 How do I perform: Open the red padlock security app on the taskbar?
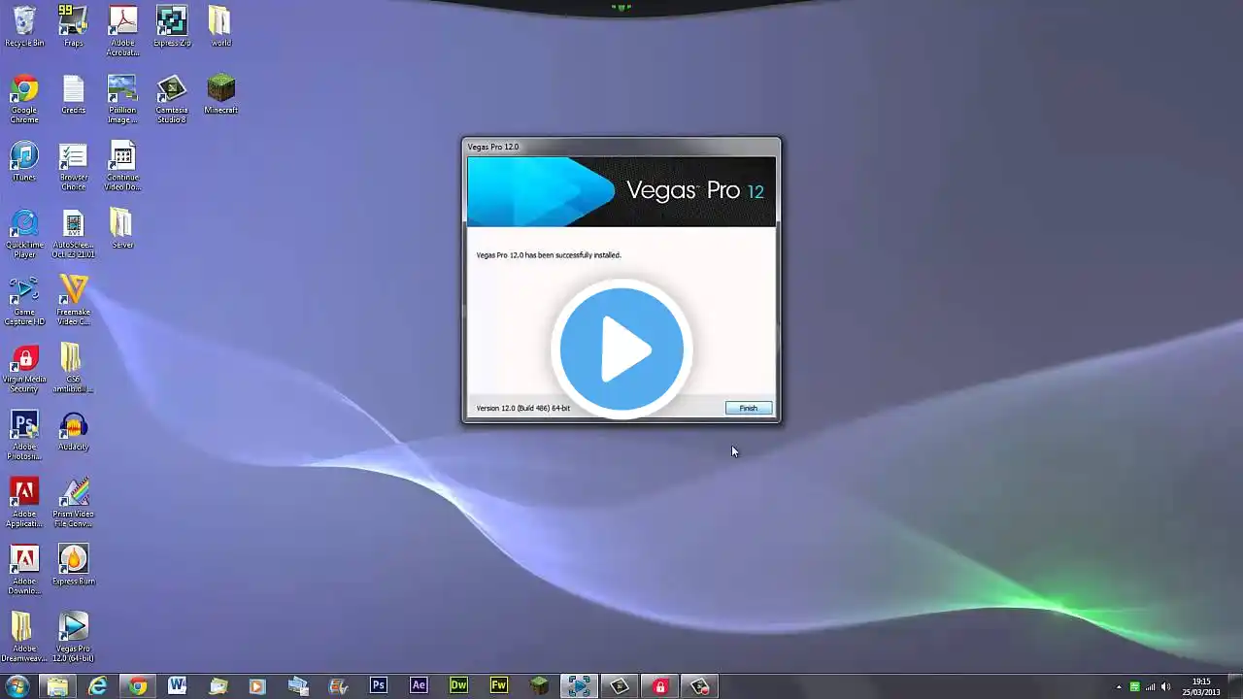[659, 686]
